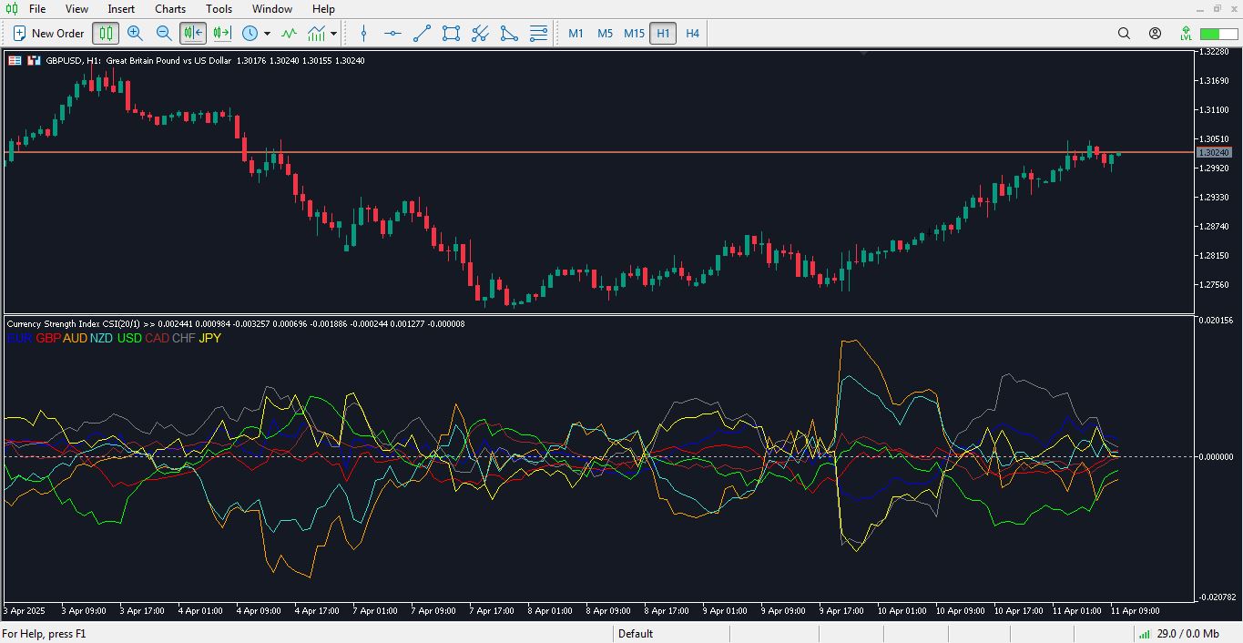Click the Default profile in status bar
Image resolution: width=1243 pixels, height=643 pixels.
[x=636, y=634]
